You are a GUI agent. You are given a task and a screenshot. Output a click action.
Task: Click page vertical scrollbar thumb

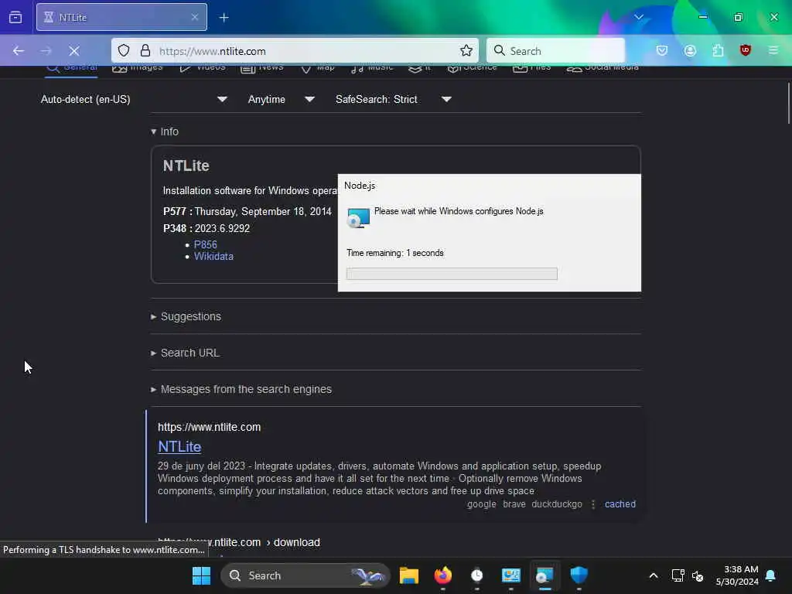click(788, 104)
